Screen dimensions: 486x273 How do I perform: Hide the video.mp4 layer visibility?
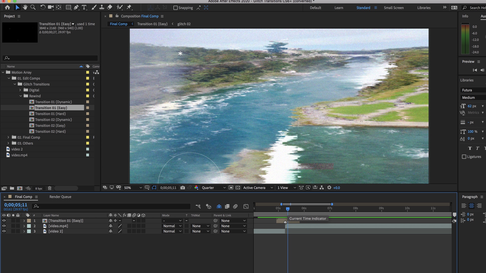pos(4,226)
